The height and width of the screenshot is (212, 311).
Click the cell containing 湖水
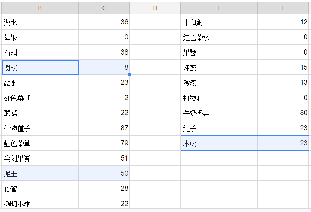coord(40,22)
